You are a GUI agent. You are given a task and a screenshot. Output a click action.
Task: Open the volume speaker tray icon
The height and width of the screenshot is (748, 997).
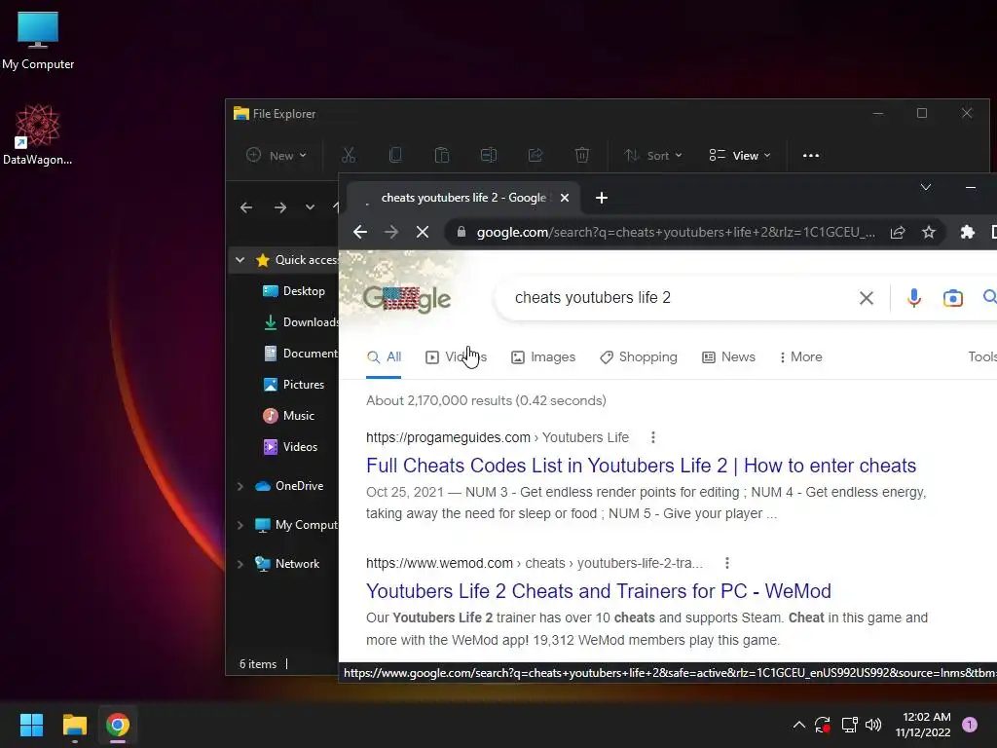[x=873, y=725]
